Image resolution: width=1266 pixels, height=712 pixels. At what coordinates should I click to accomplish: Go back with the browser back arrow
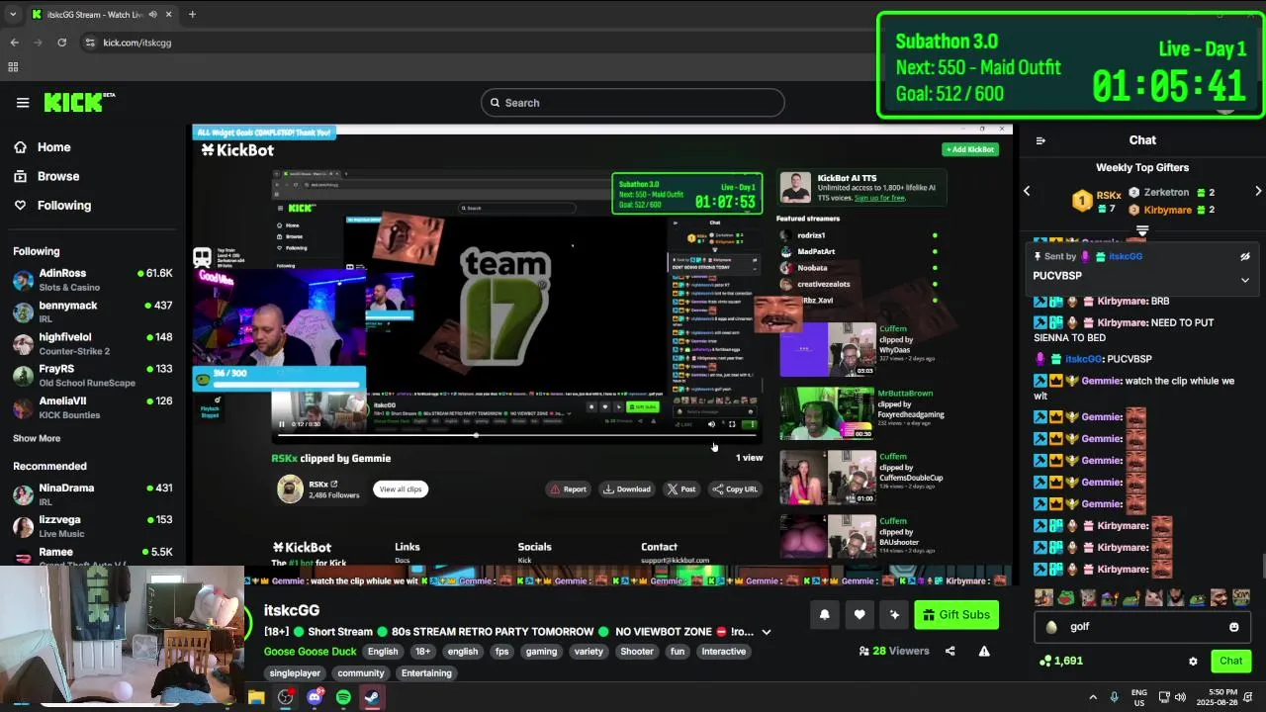tap(14, 43)
